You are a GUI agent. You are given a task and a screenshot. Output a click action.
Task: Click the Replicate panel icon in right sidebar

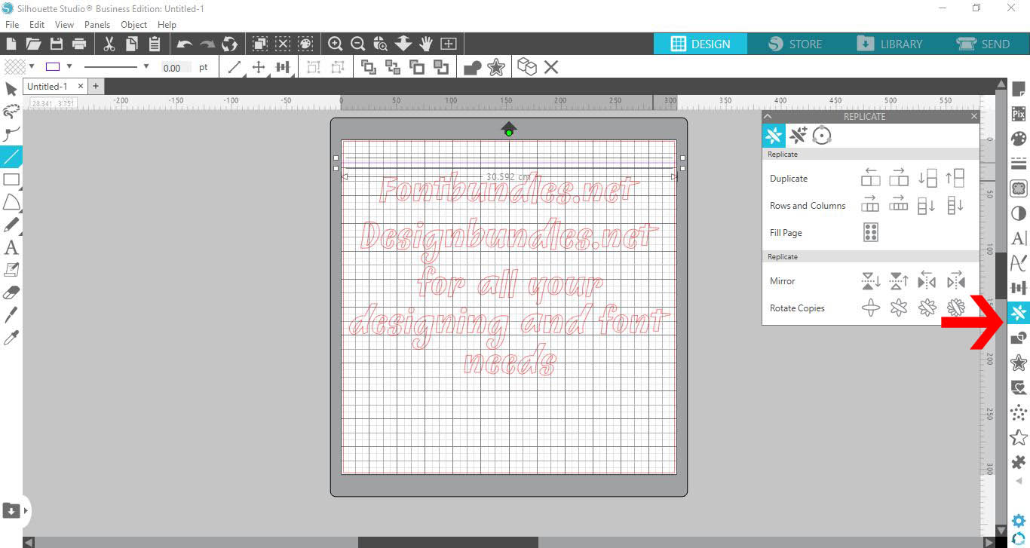pos(1018,313)
